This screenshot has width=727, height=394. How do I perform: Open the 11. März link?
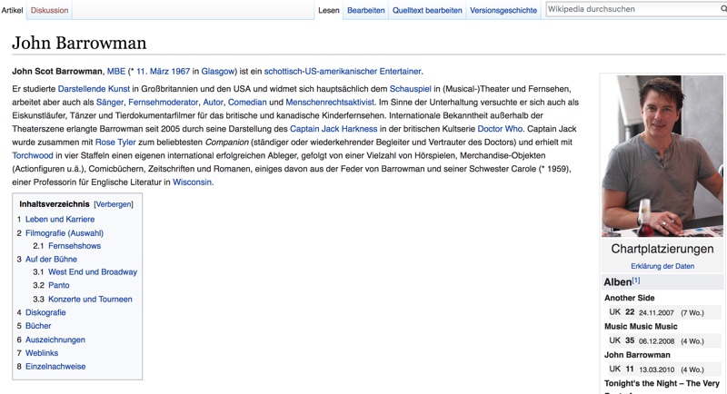(152, 72)
